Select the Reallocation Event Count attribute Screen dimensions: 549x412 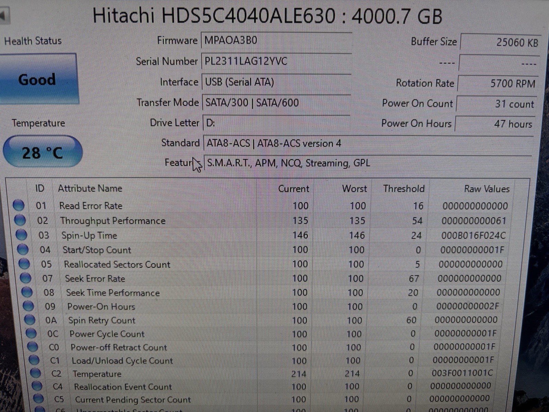[123, 387]
